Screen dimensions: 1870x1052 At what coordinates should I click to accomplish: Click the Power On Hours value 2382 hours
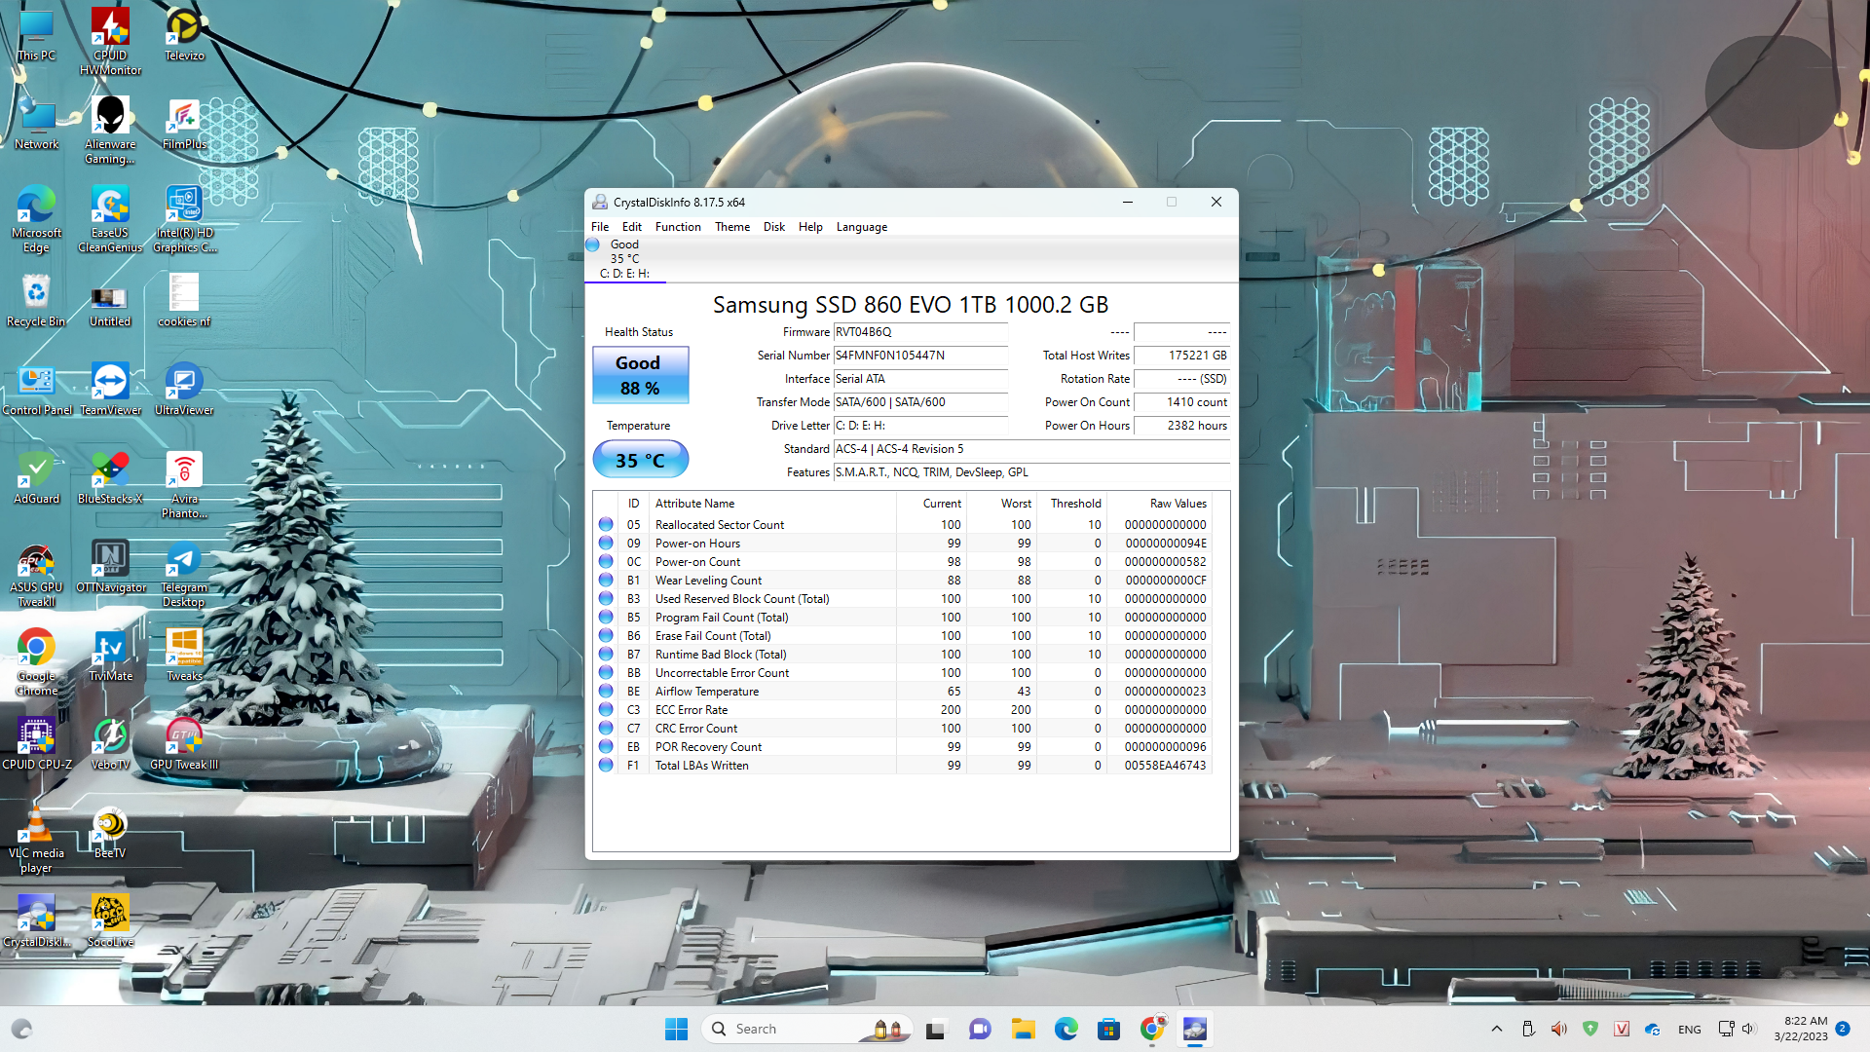pos(1181,426)
